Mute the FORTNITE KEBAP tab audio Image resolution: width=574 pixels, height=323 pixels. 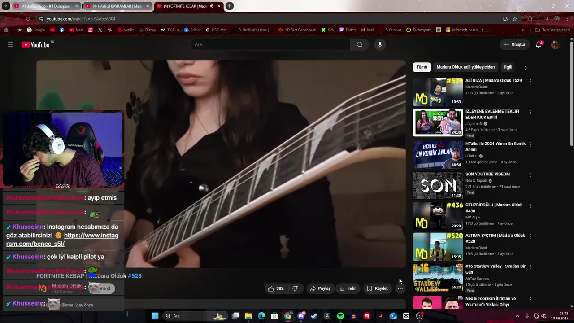[212, 6]
